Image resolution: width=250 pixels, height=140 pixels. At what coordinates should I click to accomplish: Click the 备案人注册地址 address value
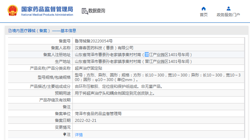pyautogui.click(x=133, y=55)
